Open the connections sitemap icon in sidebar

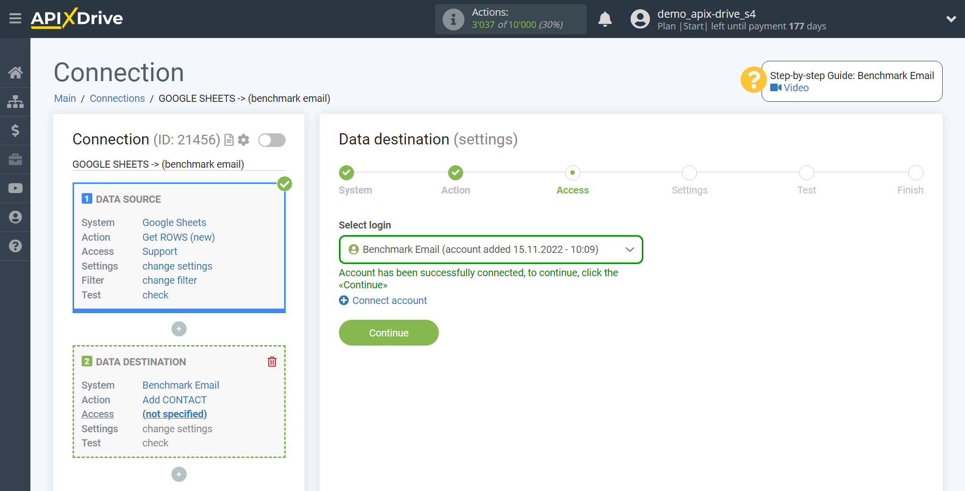[x=15, y=102]
